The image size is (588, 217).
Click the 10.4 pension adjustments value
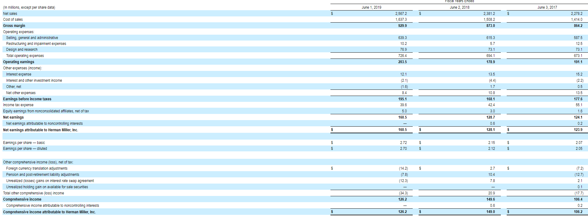(491, 175)
